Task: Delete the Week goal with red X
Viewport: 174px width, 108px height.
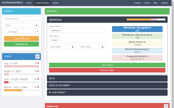Action: (38, 71)
